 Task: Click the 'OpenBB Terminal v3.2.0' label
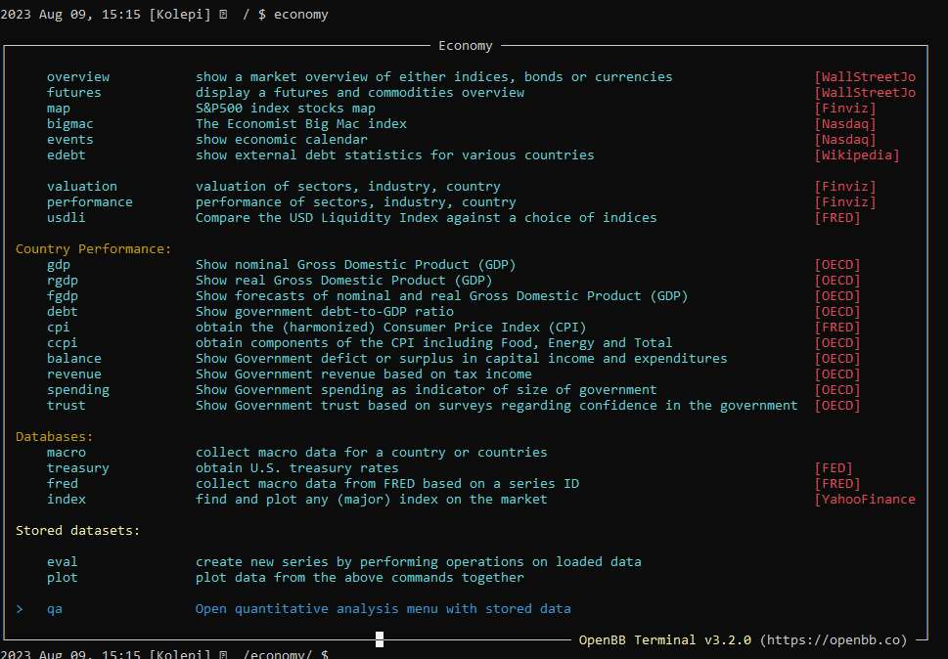point(665,640)
